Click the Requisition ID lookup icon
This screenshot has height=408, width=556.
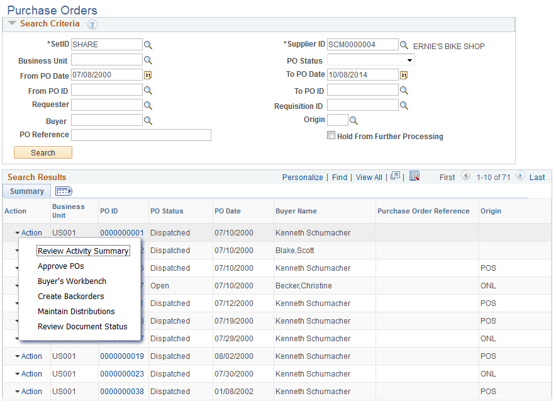(x=403, y=105)
